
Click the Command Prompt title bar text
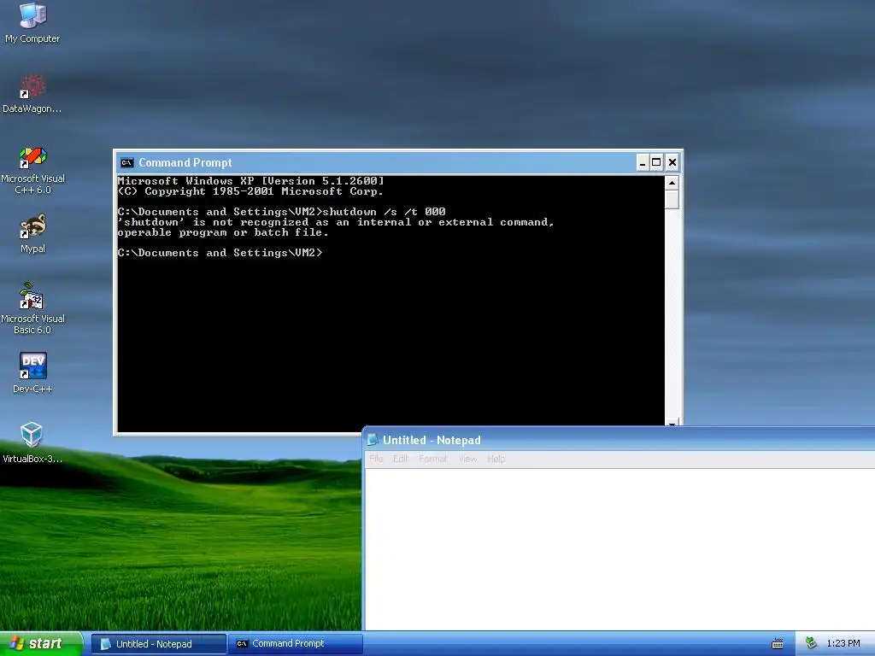click(x=185, y=163)
